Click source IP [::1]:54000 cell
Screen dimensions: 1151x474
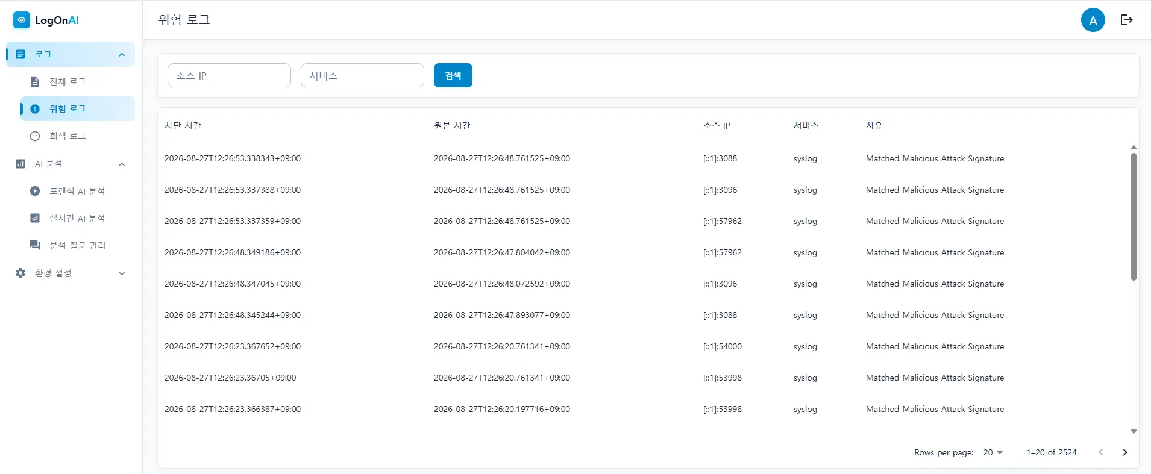point(723,346)
